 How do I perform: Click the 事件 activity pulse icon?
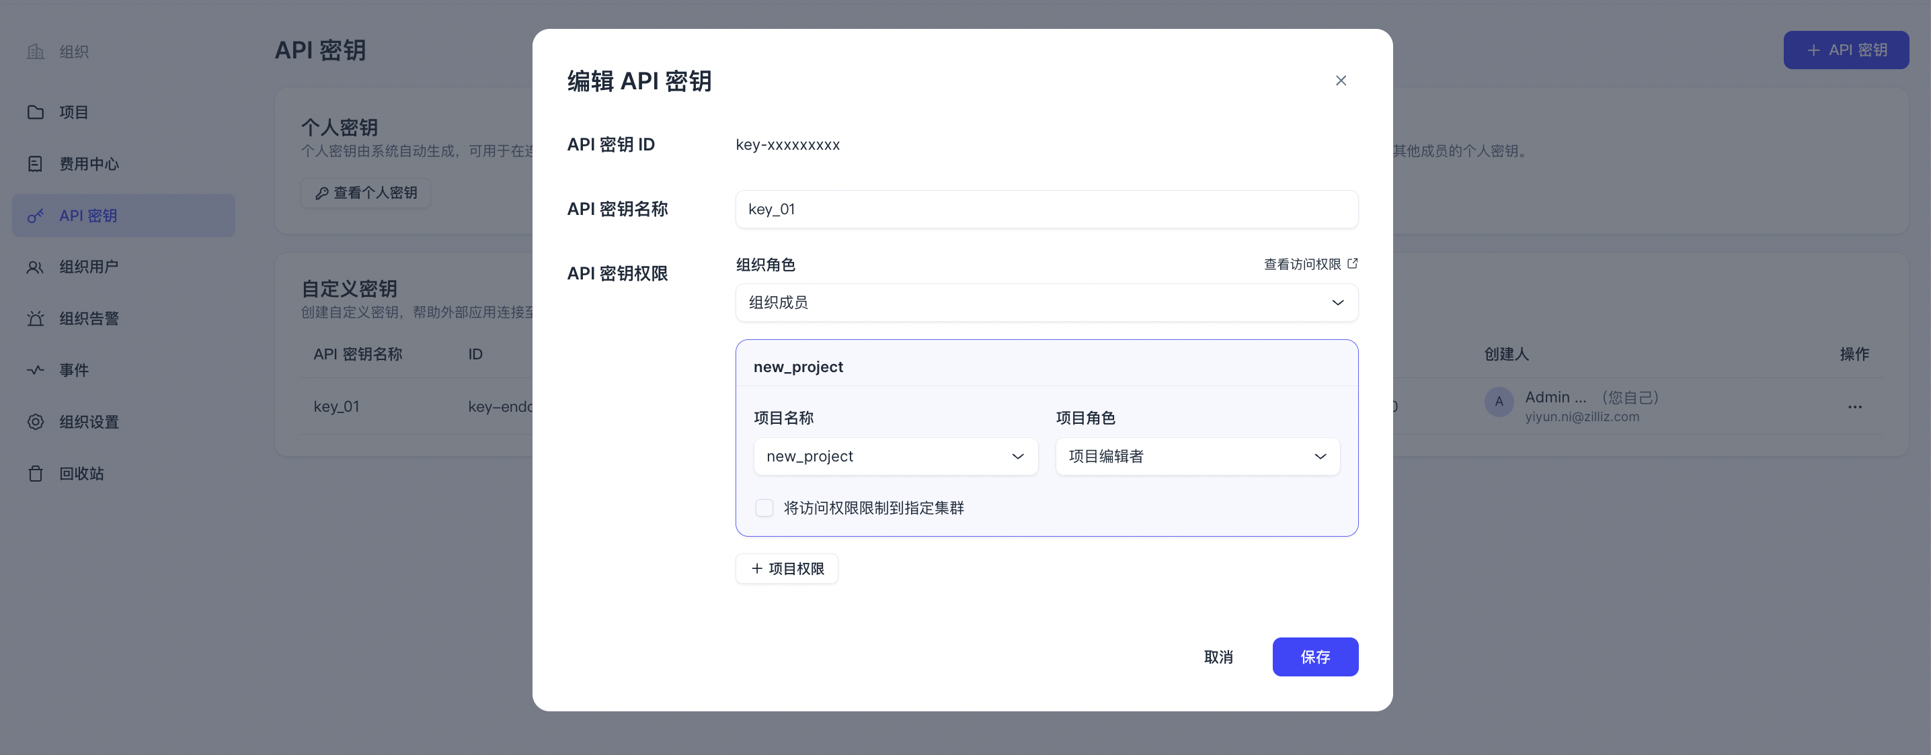click(35, 370)
